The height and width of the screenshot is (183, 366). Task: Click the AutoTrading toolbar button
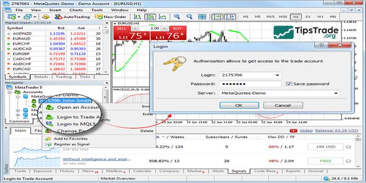[70, 17]
